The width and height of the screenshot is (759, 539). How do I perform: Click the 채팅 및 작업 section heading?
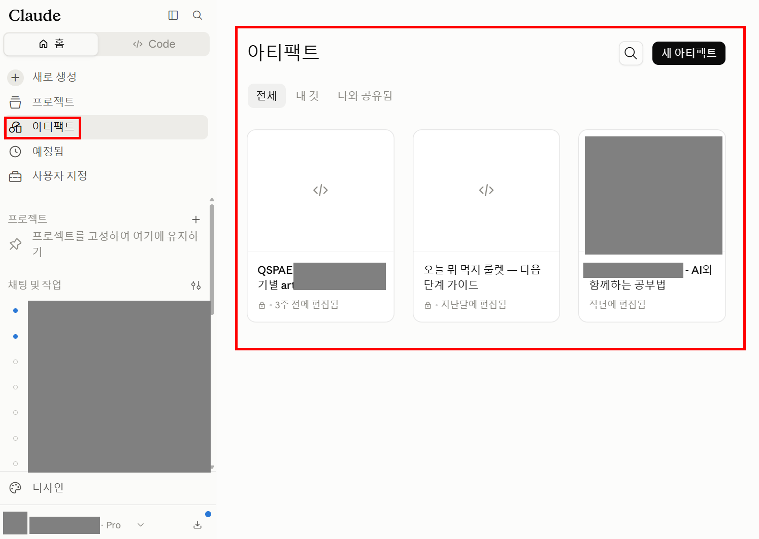tap(35, 285)
